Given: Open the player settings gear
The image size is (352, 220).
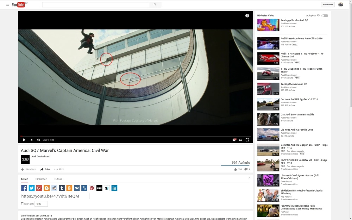Looking at the screenshot, I should (234, 140).
